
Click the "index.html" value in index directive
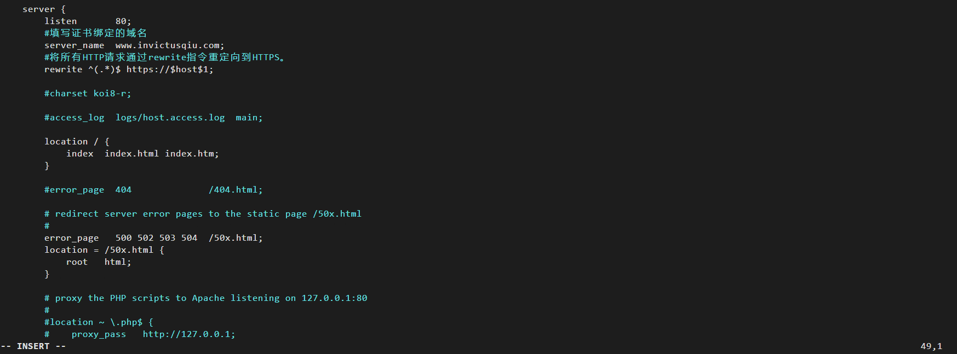click(x=131, y=154)
